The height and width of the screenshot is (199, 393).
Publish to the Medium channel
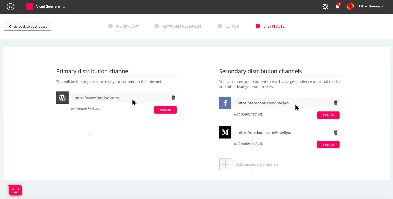pyautogui.click(x=328, y=145)
